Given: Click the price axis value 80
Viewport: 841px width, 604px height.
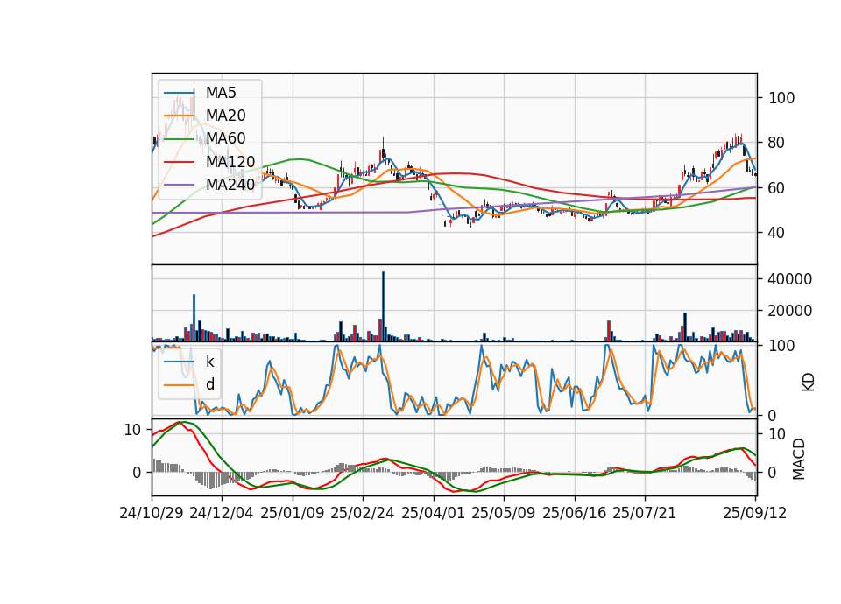Looking at the screenshot, I should [777, 143].
